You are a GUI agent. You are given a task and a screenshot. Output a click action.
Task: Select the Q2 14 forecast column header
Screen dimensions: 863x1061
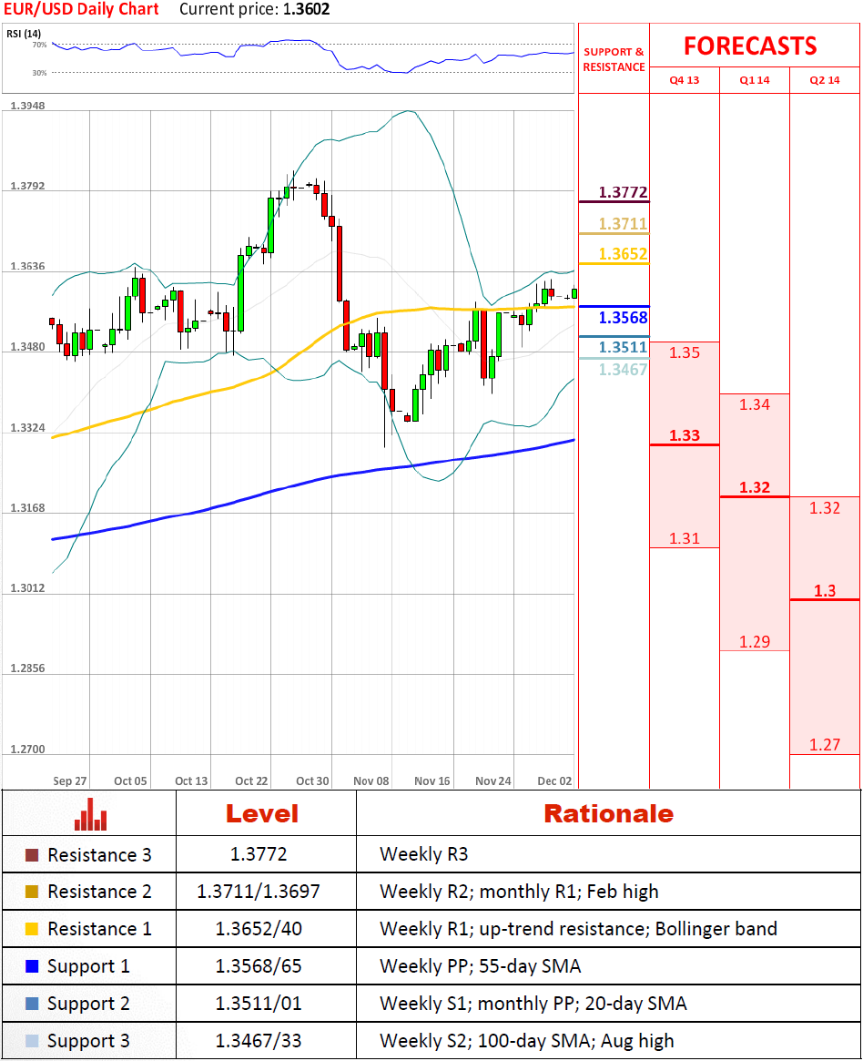tap(825, 80)
